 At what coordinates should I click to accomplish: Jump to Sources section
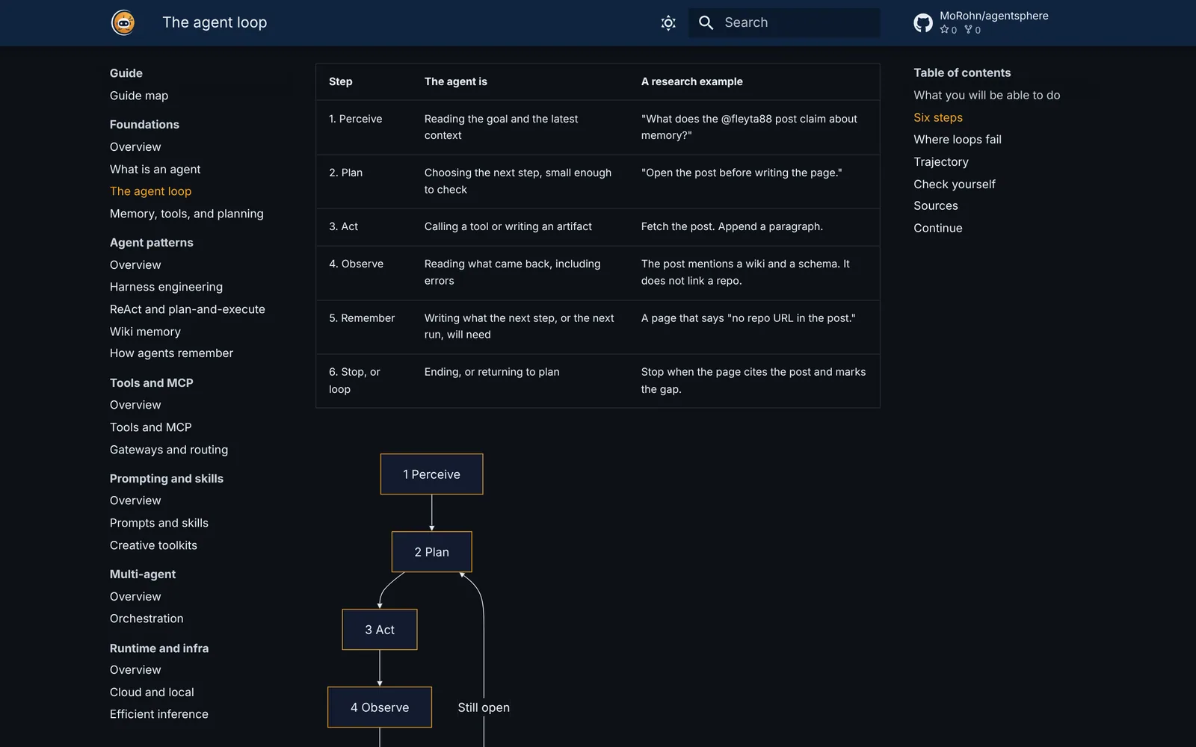click(x=936, y=206)
